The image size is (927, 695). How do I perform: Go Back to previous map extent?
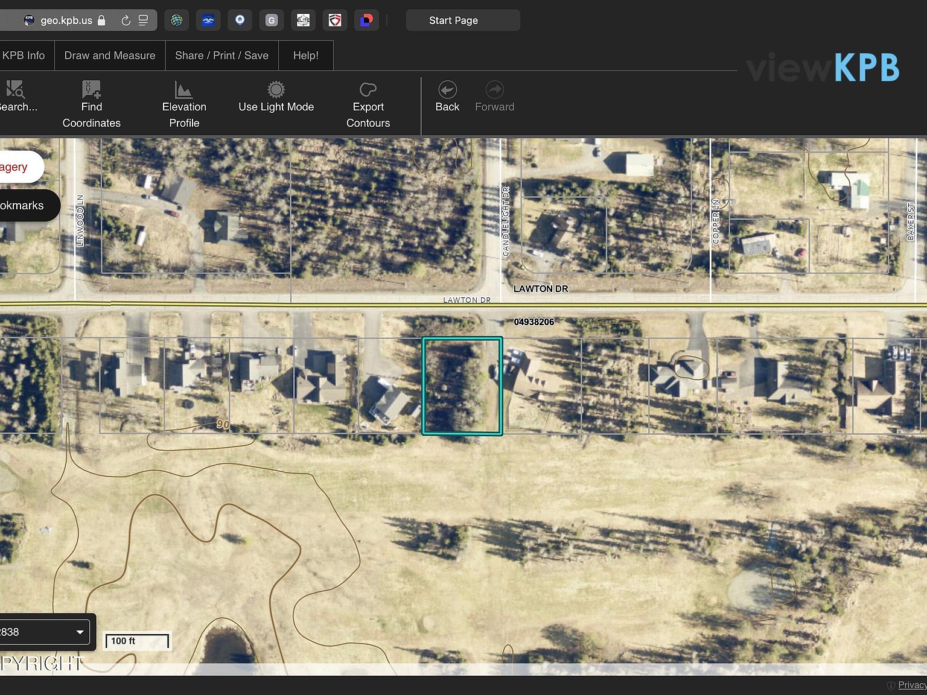coord(447,97)
